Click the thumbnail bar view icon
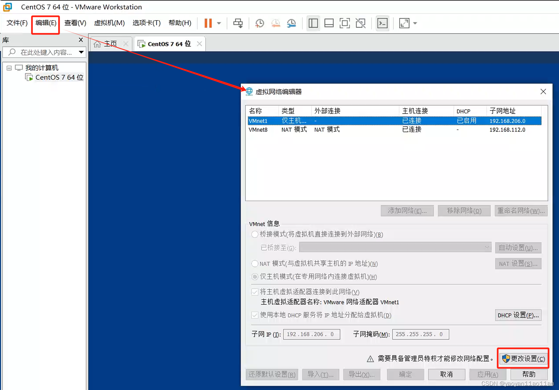The height and width of the screenshot is (390, 559). [329, 23]
